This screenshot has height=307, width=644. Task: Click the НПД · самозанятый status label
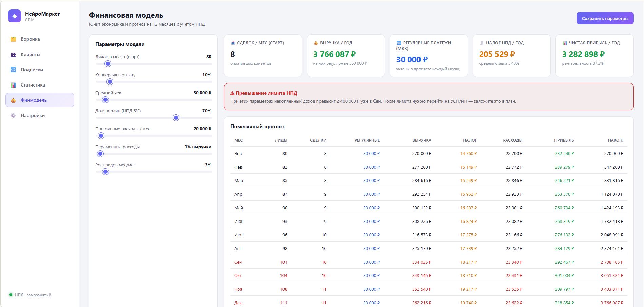pyautogui.click(x=33, y=295)
